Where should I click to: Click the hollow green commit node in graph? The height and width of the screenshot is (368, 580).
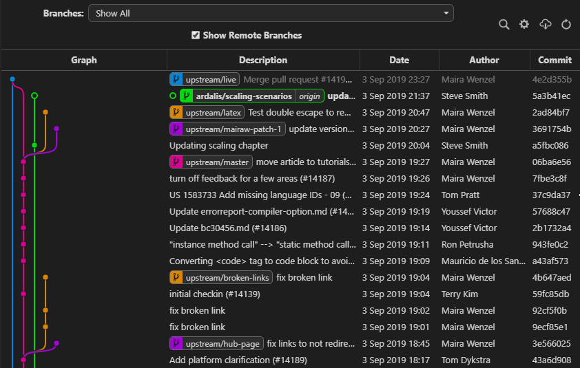coord(34,96)
